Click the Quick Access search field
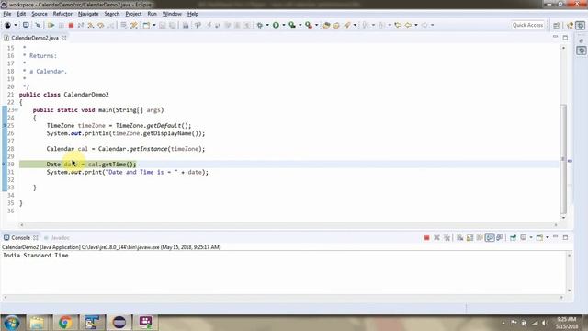The width and height of the screenshot is (588, 331). (527, 25)
